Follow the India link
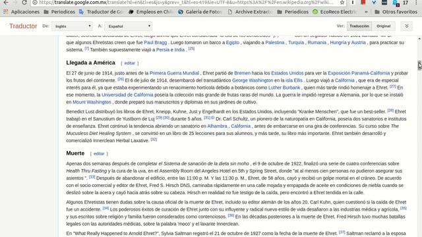This screenshot has width=422, height=237. [179, 50]
